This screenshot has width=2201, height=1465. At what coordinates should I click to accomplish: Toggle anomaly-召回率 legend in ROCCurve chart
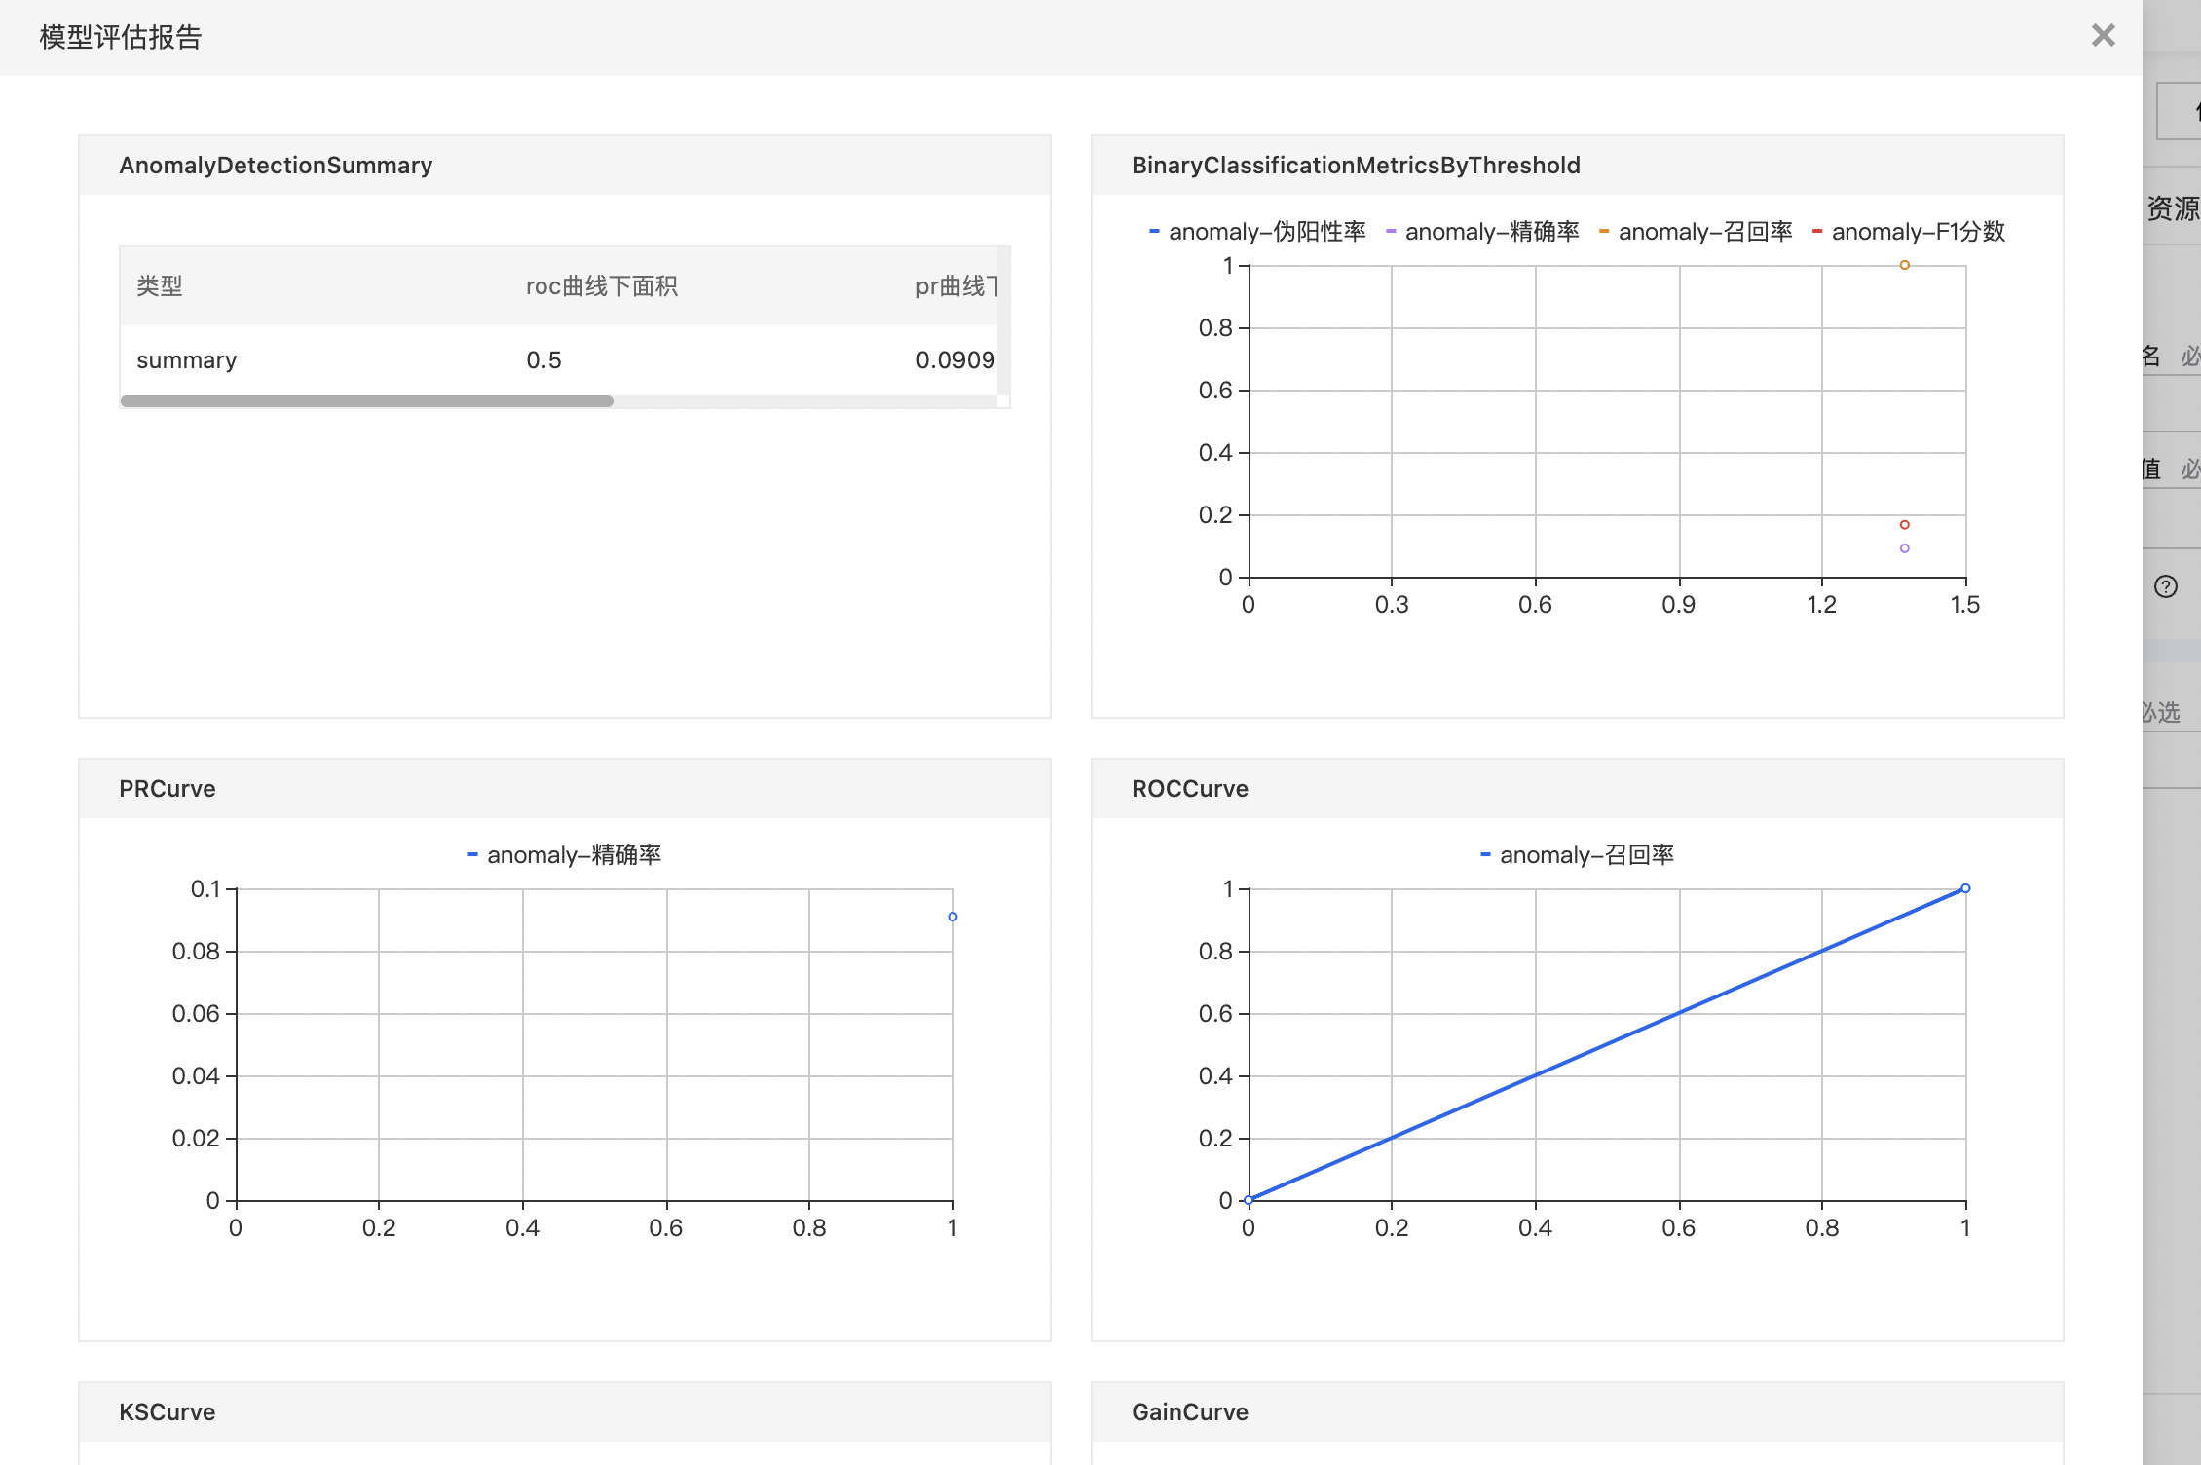click(1577, 855)
